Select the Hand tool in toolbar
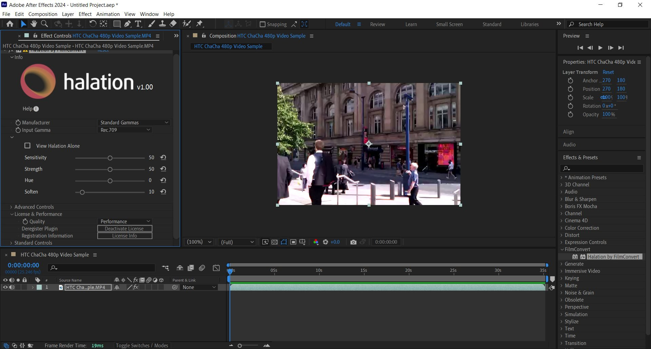 click(x=34, y=24)
